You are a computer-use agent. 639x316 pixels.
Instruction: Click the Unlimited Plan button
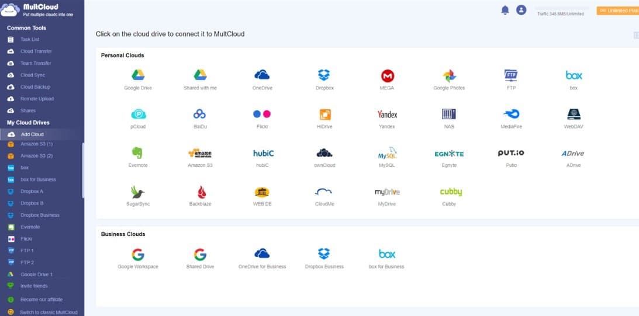tap(618, 11)
